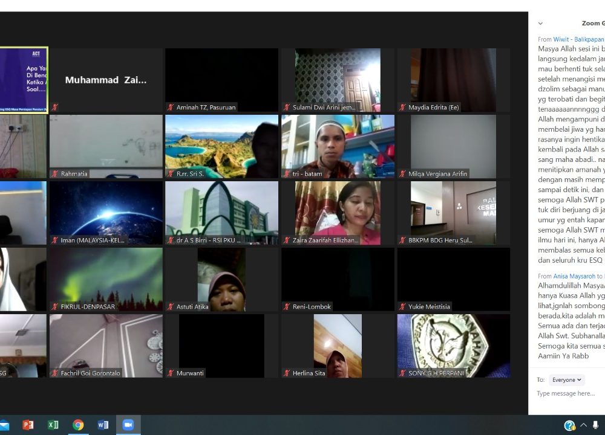Collapse the Zoom chat panel chevron
This screenshot has height=435, width=605.
tap(540, 24)
